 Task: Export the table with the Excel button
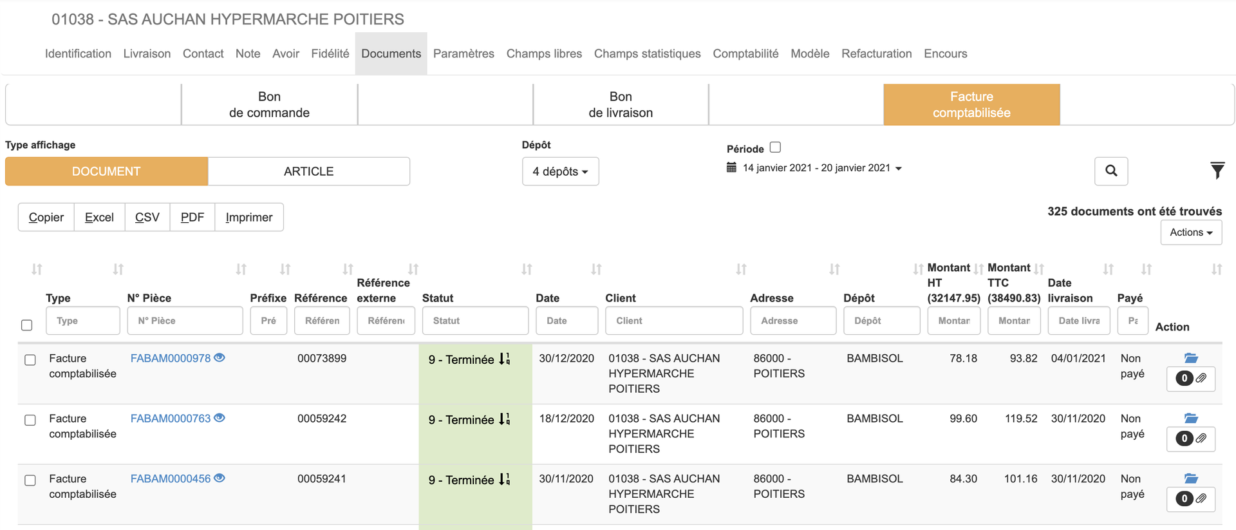[99, 218]
